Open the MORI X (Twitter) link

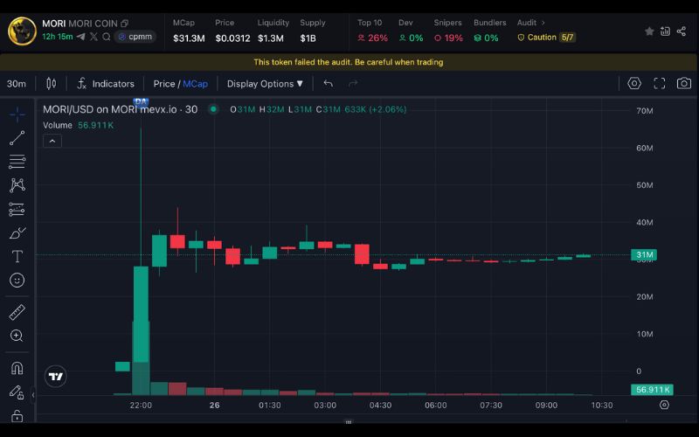click(93, 37)
